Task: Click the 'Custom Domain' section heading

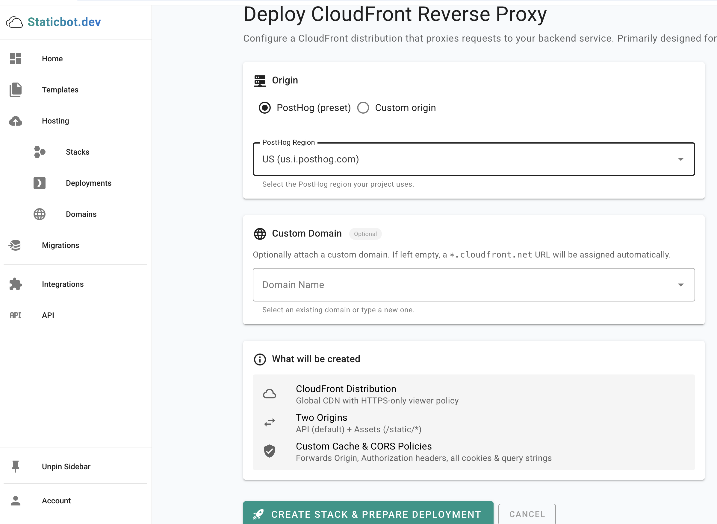Action: pyautogui.click(x=307, y=234)
